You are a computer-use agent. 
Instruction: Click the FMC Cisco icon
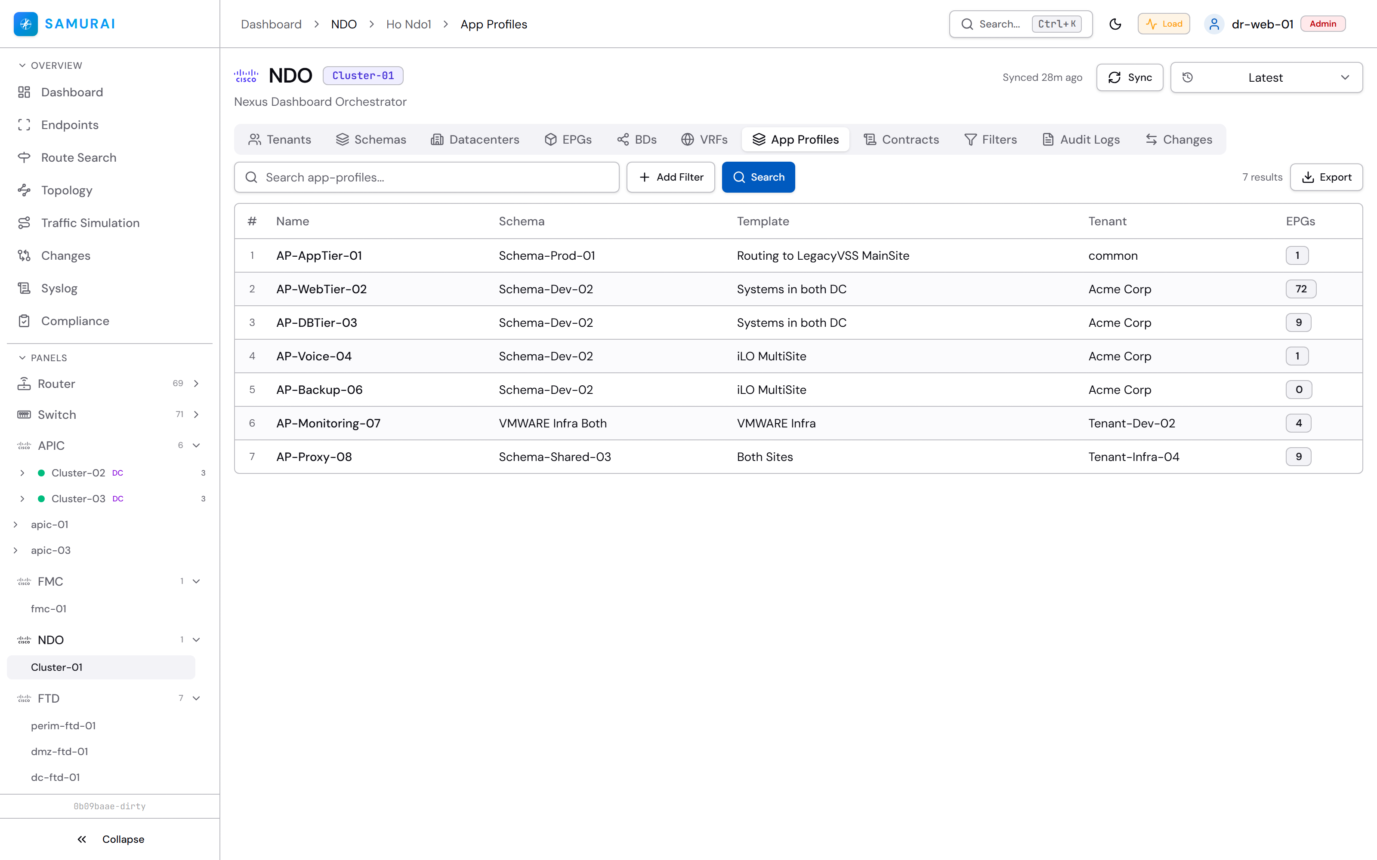click(x=24, y=581)
